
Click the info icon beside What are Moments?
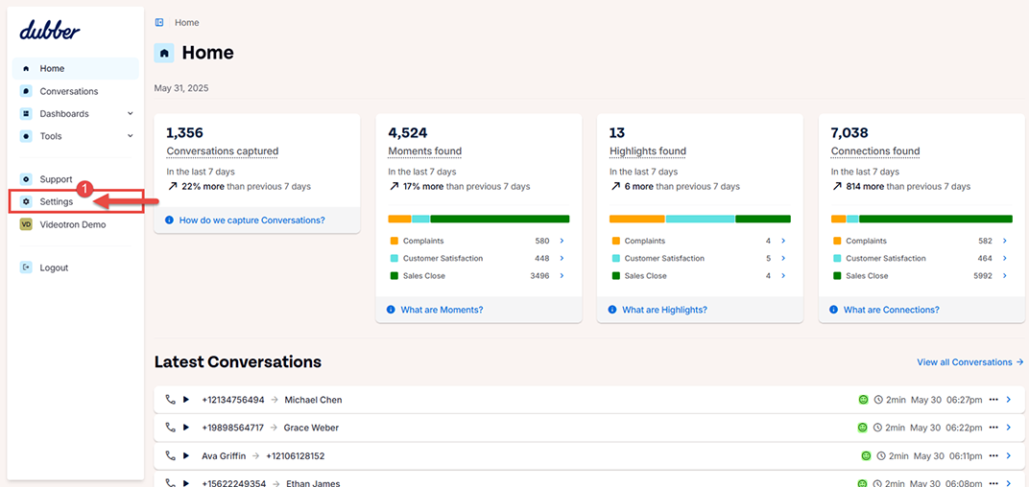tap(391, 310)
